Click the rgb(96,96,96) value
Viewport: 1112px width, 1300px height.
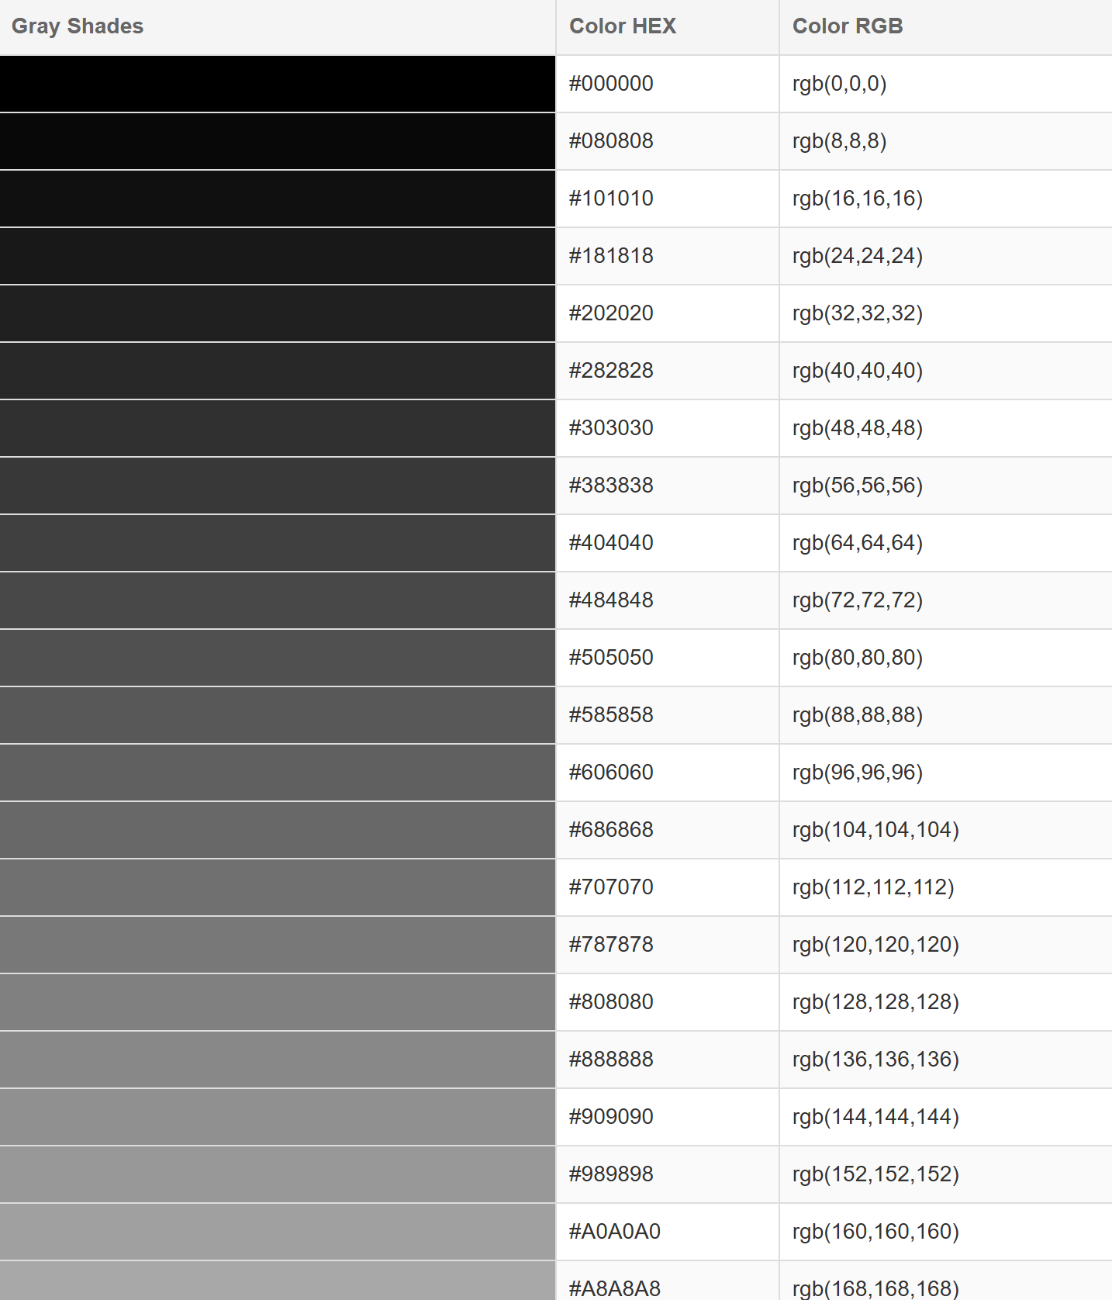(858, 773)
